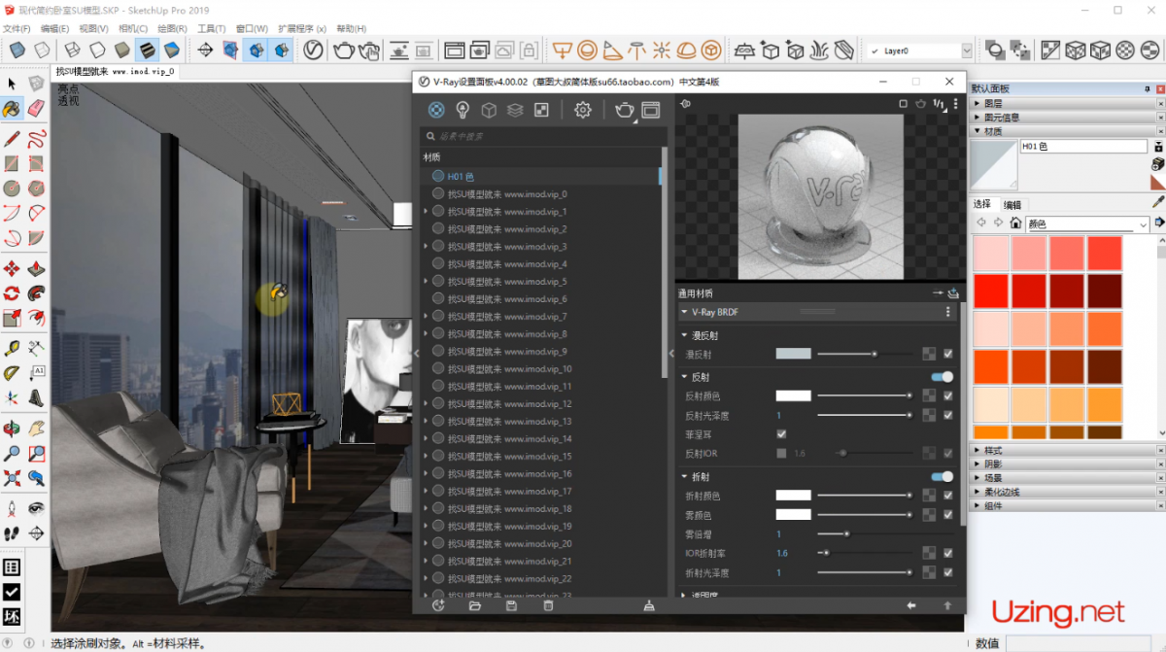This screenshot has height=652, width=1166.
Task: Click the V-Ray render teapot icon in panel
Action: coord(624,110)
